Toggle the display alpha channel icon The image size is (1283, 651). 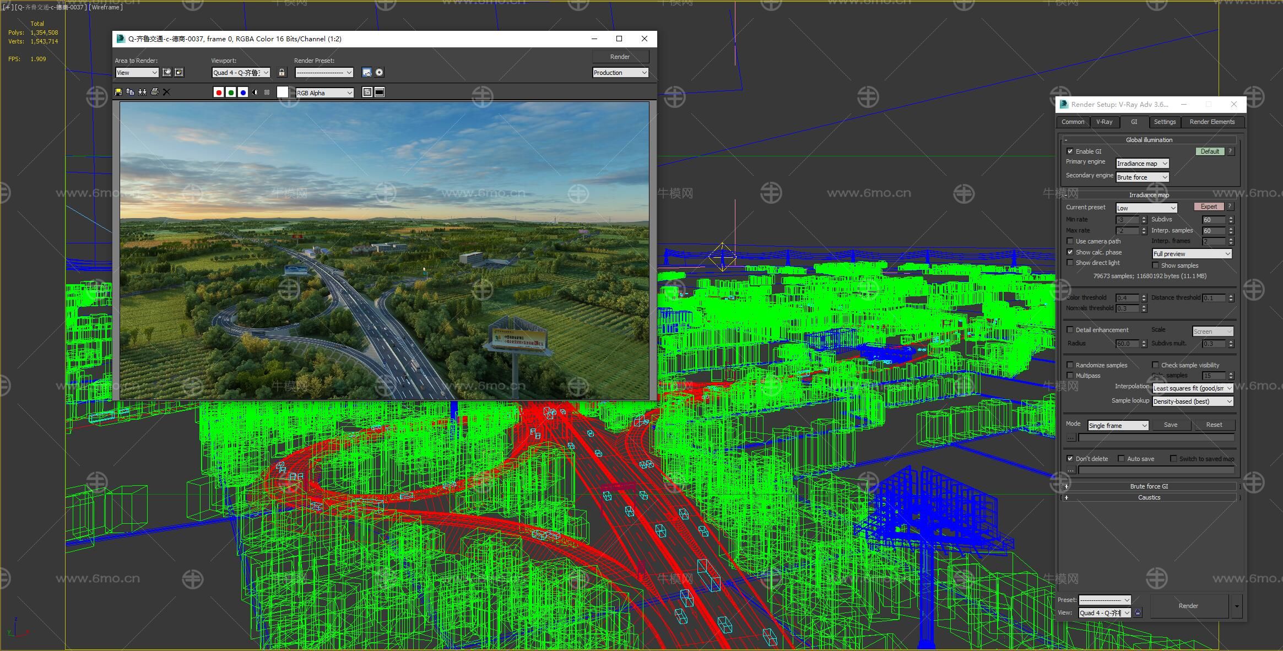[x=255, y=93]
